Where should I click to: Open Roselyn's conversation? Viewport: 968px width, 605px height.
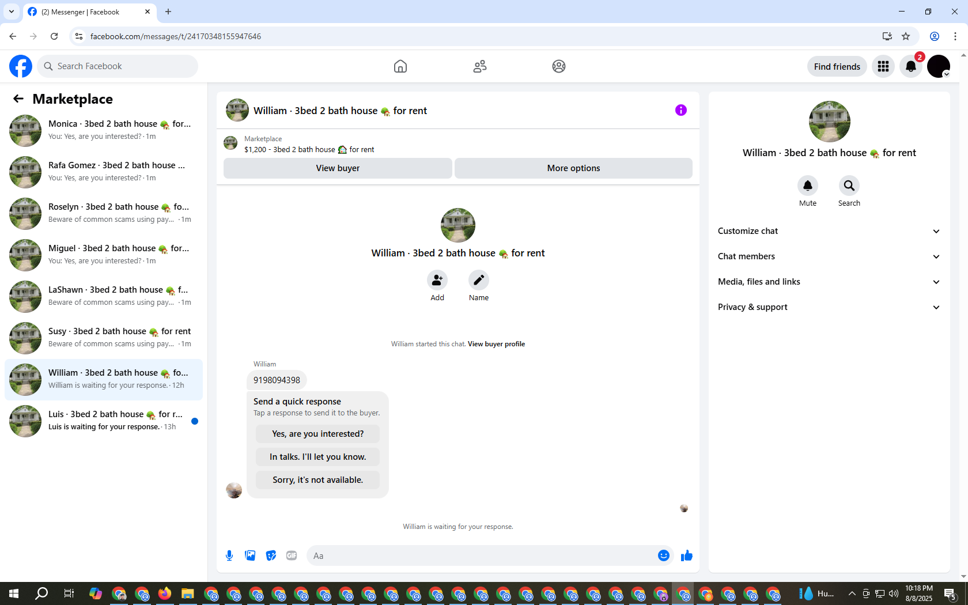pyautogui.click(x=104, y=213)
